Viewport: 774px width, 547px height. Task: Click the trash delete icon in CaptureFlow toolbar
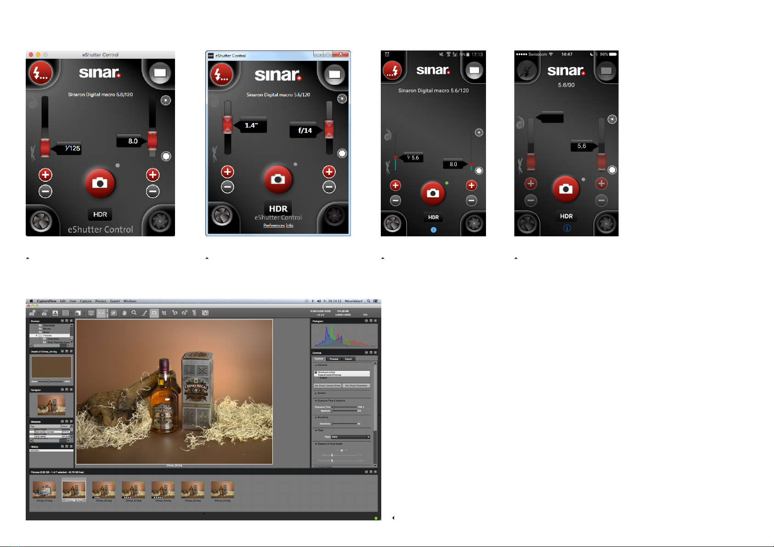tap(194, 313)
